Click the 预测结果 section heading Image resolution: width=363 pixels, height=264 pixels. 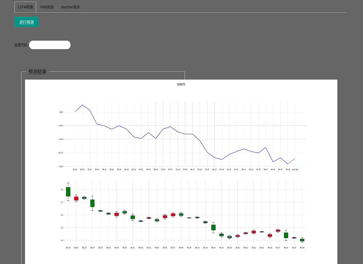tap(37, 72)
